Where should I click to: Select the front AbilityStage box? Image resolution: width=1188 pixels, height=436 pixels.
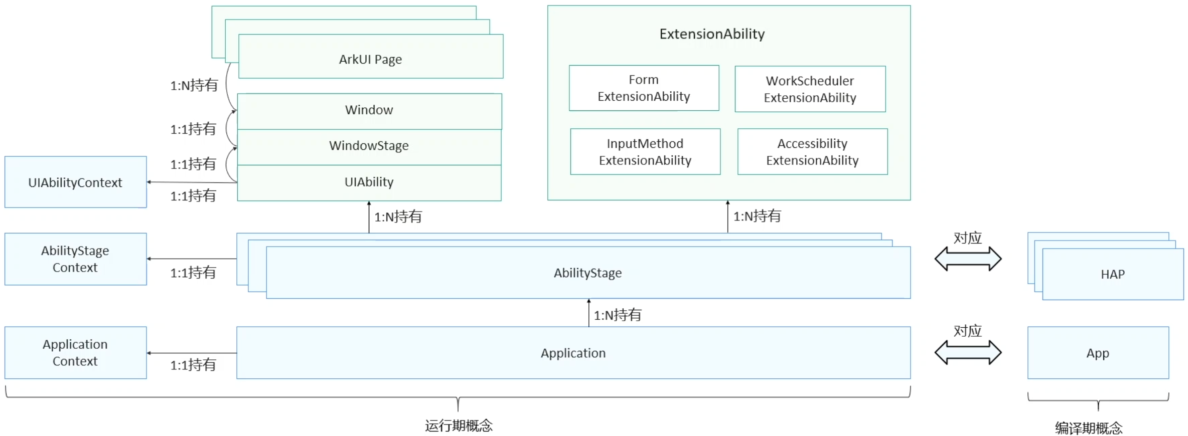588,273
